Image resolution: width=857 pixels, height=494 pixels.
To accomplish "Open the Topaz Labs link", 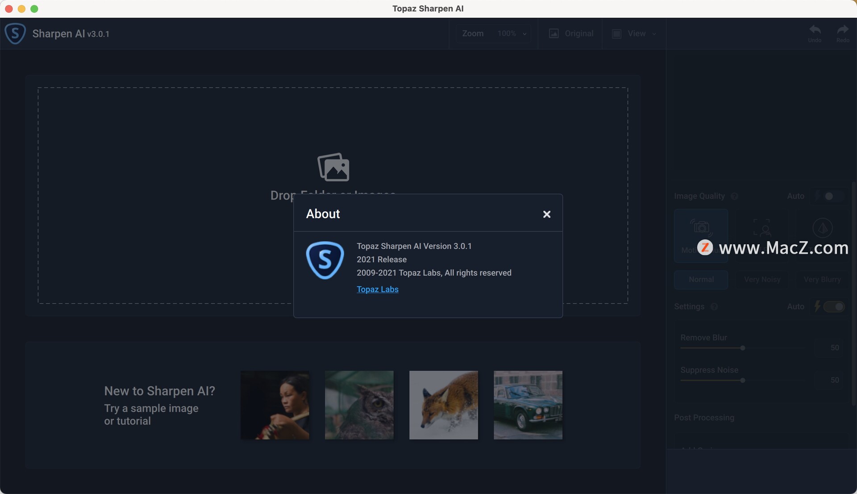I will click(x=377, y=289).
